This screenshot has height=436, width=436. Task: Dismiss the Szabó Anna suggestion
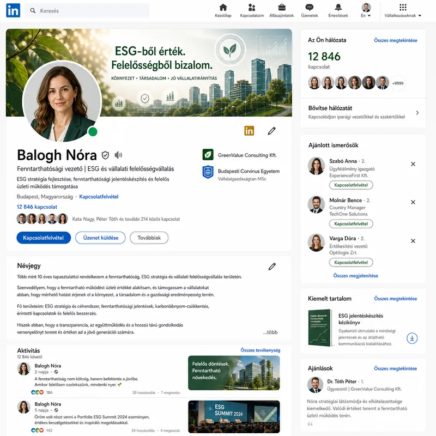(413, 164)
